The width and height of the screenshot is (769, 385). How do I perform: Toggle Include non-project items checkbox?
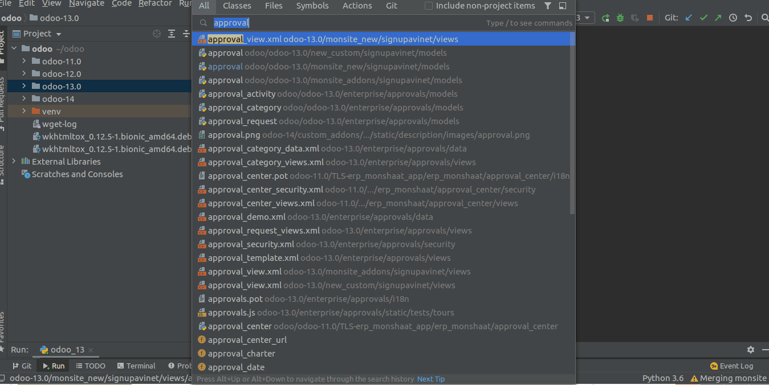429,6
